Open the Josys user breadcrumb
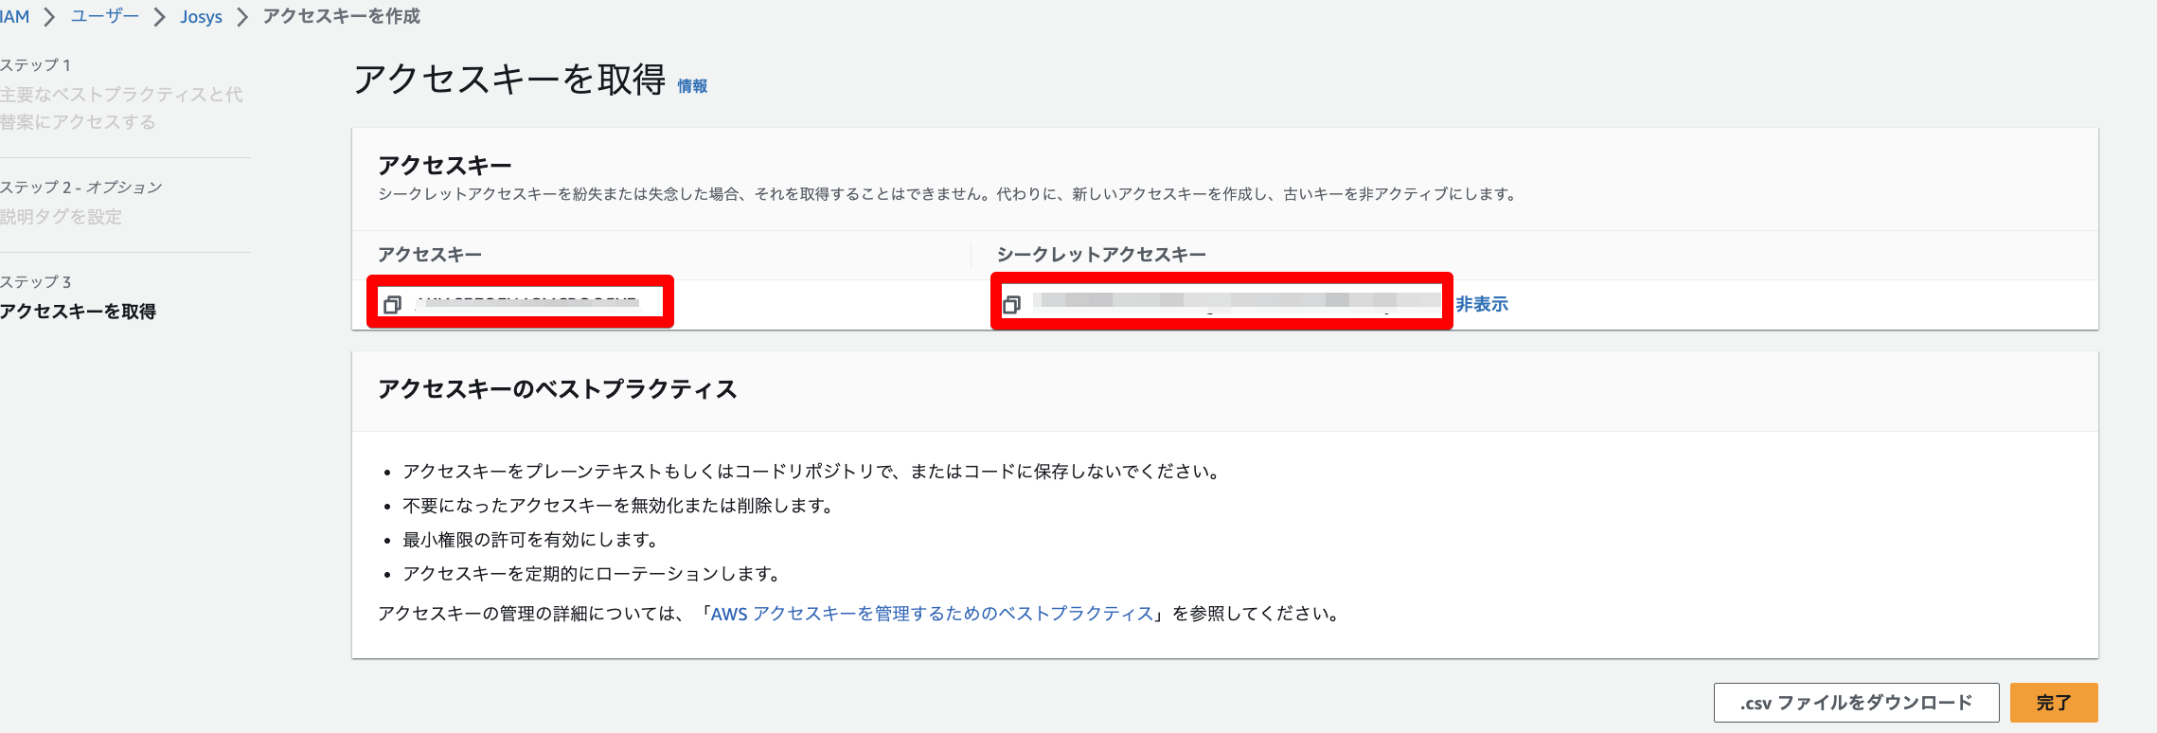Viewport: 2157px width, 733px height. pyautogui.click(x=201, y=17)
